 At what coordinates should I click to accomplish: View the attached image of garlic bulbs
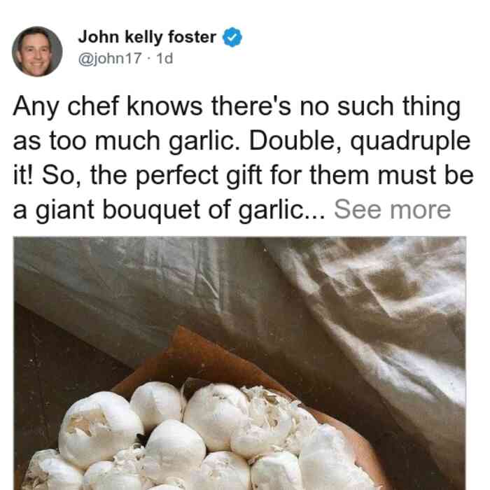[x=239, y=363]
